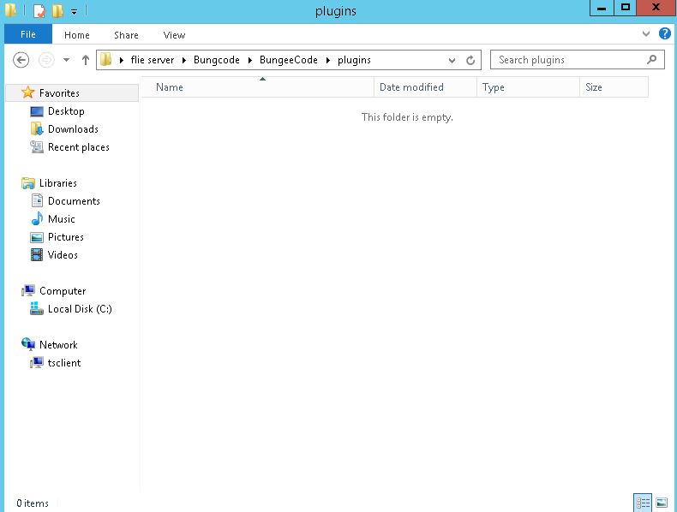Image resolution: width=677 pixels, height=512 pixels.
Task: Switch to large icons view layout
Action: click(662, 503)
